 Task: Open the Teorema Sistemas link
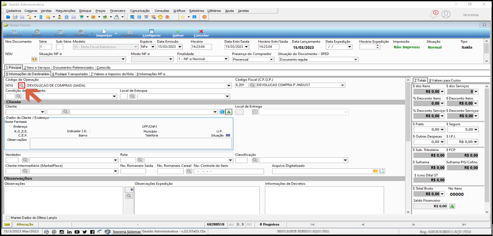126,232
